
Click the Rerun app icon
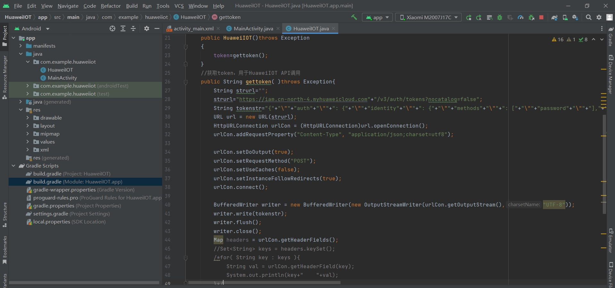point(469,17)
